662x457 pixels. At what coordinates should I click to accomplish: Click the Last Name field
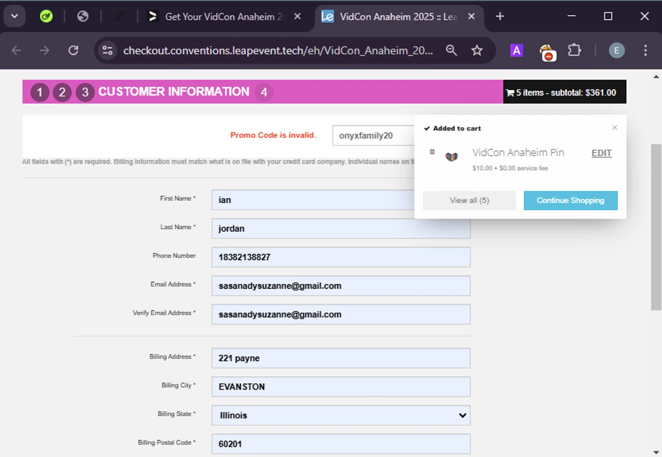click(x=341, y=229)
